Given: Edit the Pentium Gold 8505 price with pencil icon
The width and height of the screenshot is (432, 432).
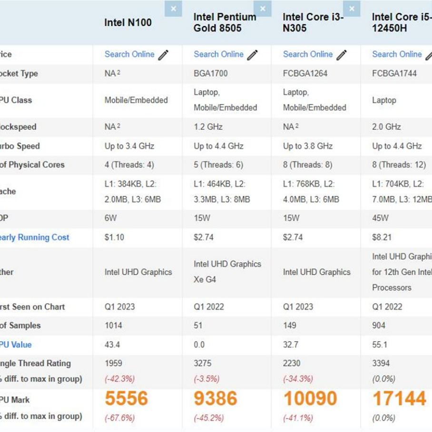Looking at the screenshot, I should click(x=253, y=55).
